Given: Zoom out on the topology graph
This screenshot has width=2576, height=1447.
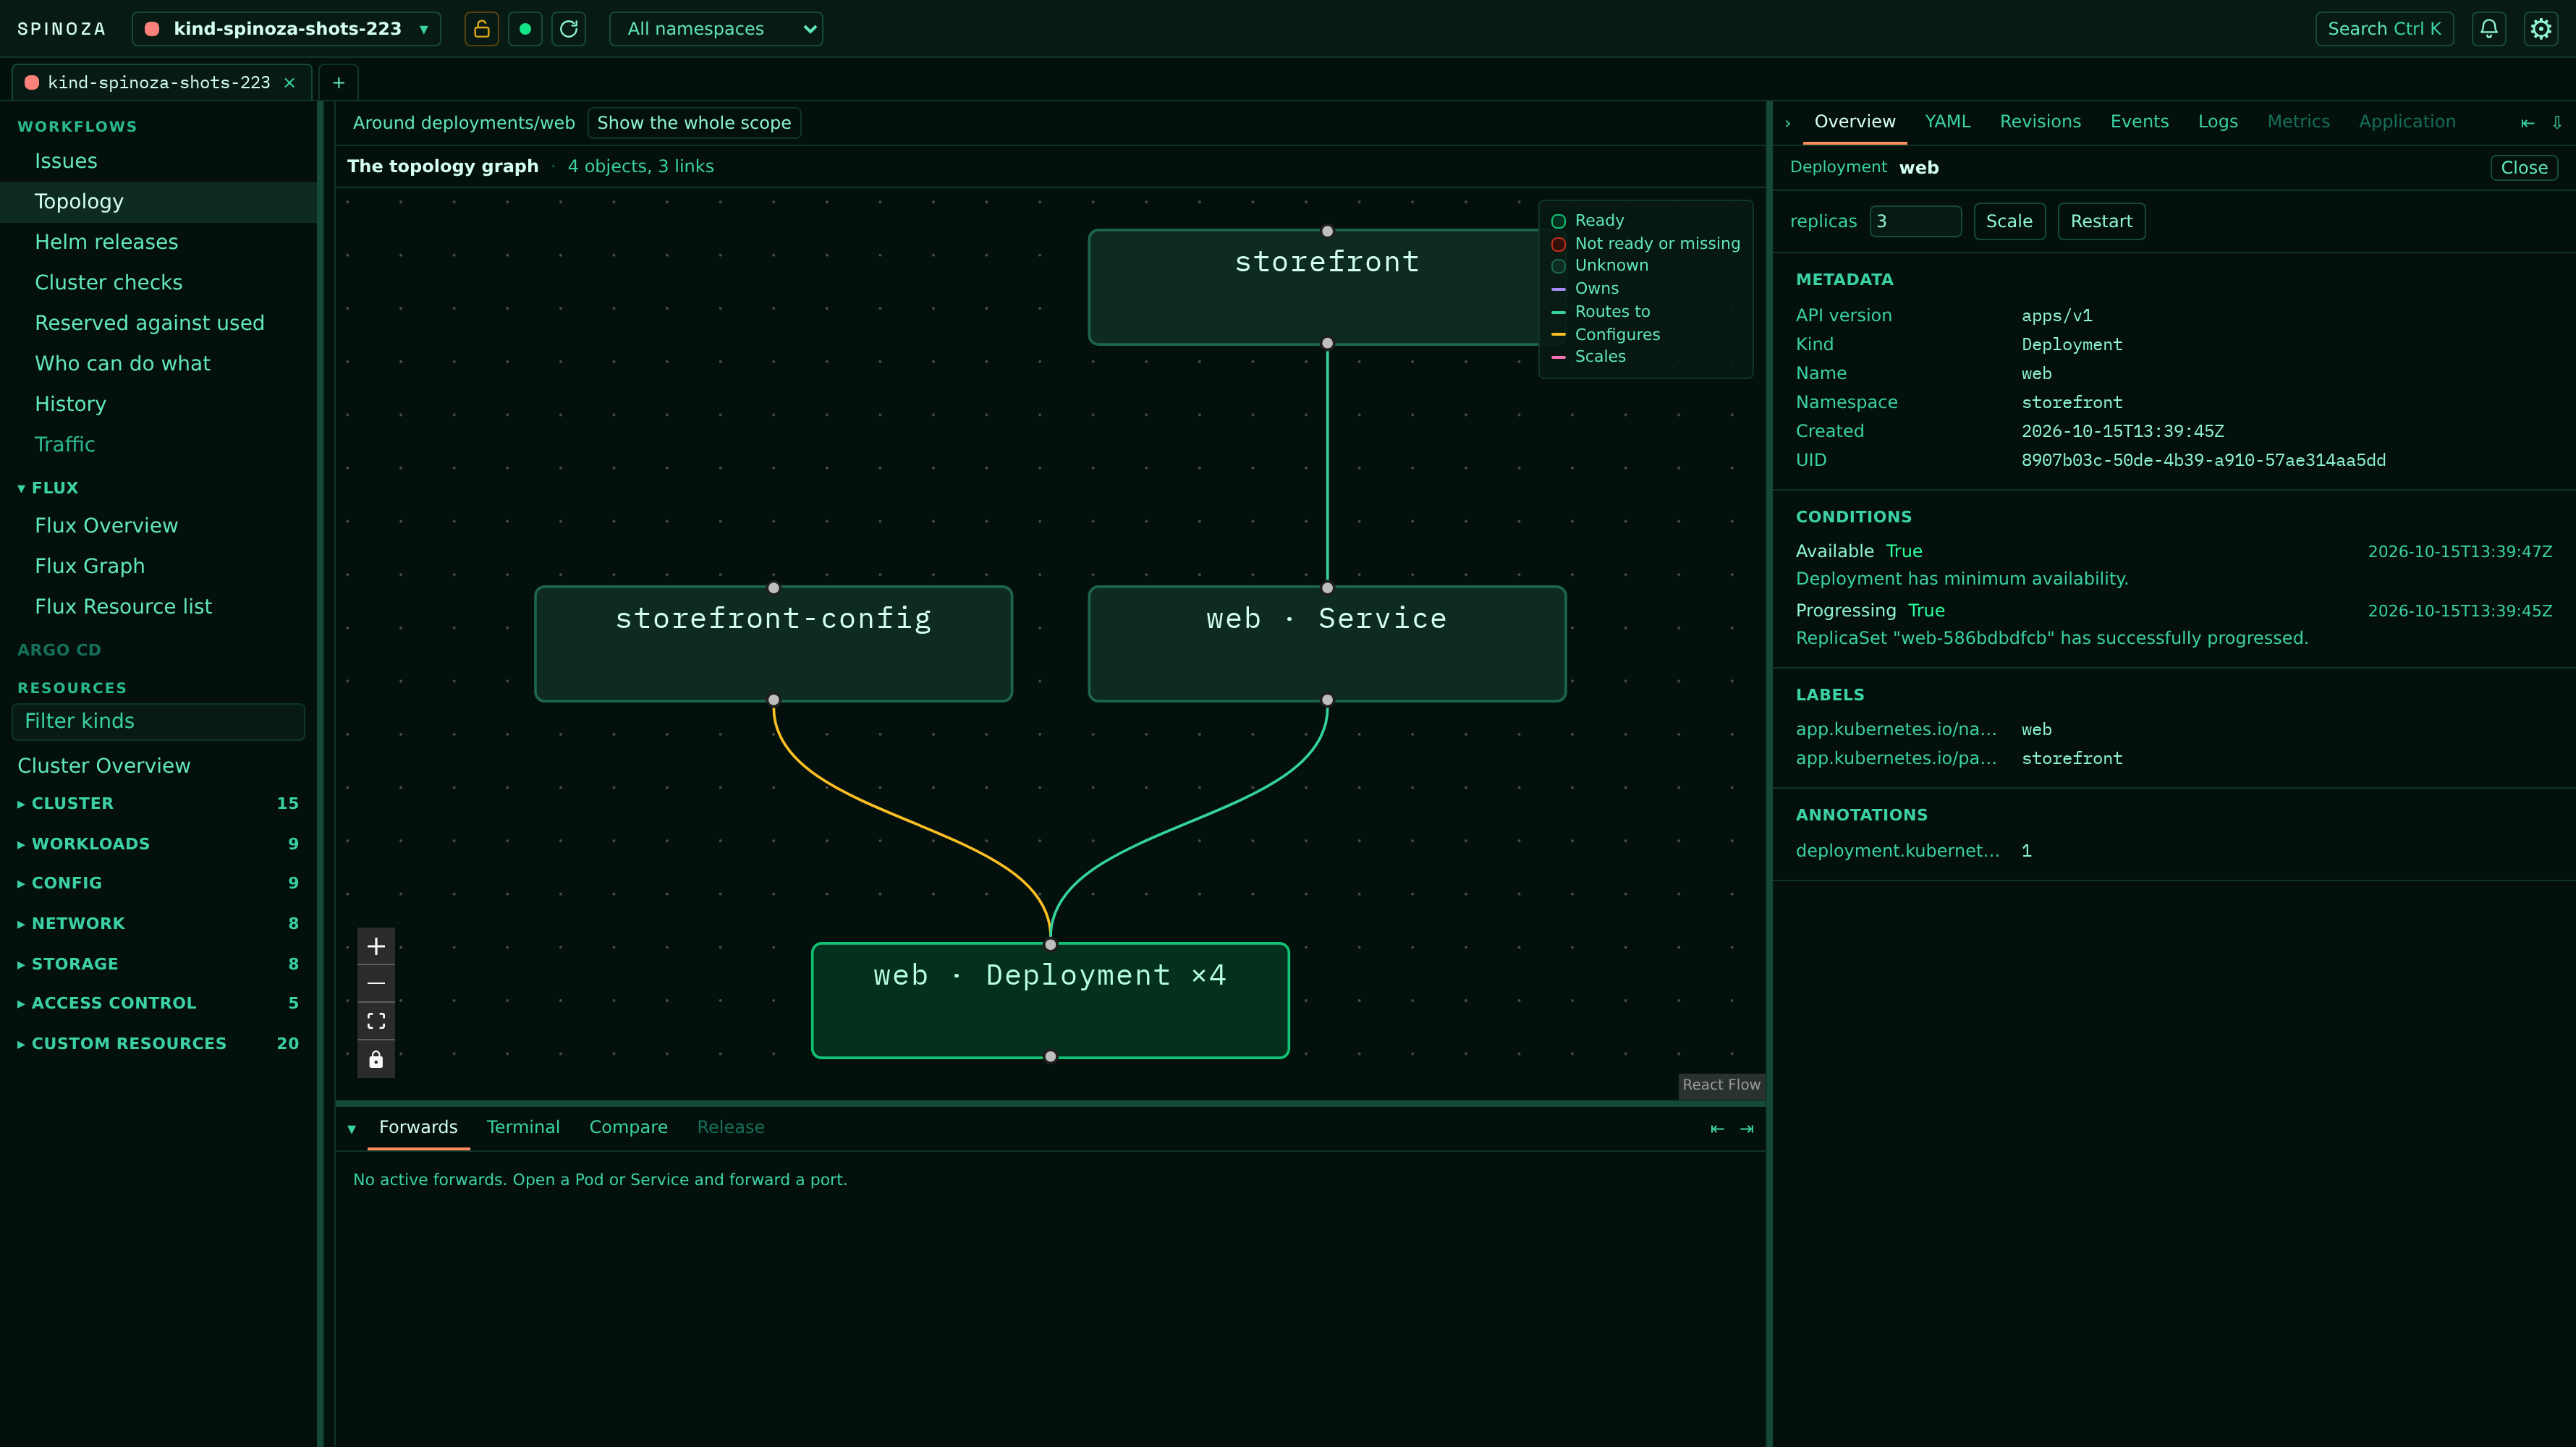Looking at the screenshot, I should (376, 984).
